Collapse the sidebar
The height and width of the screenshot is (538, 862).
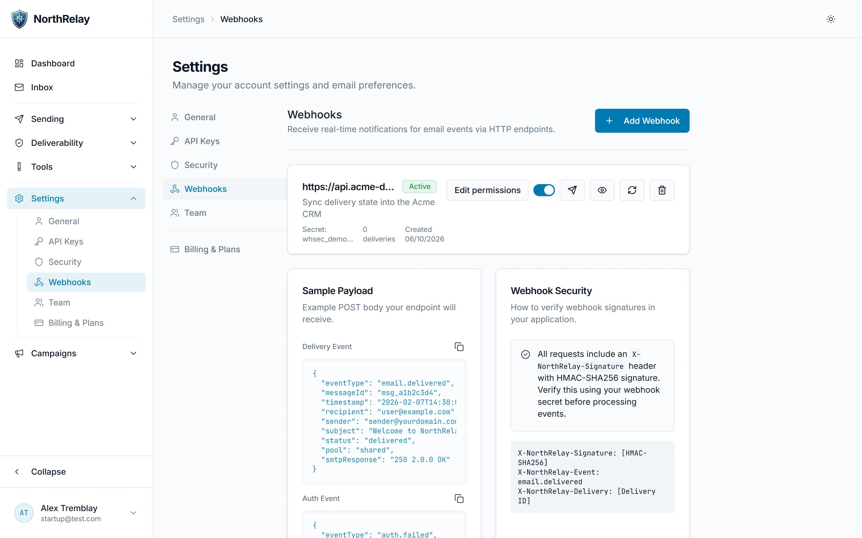click(76, 471)
